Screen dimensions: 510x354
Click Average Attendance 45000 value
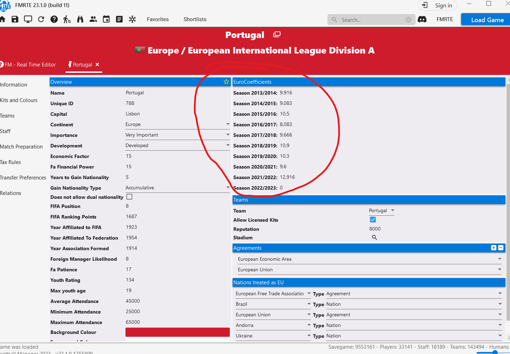[x=133, y=301]
